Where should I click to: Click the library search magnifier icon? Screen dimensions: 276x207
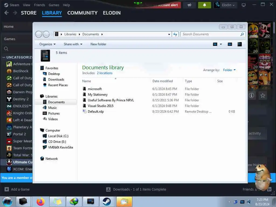pyautogui.click(x=6, y=49)
